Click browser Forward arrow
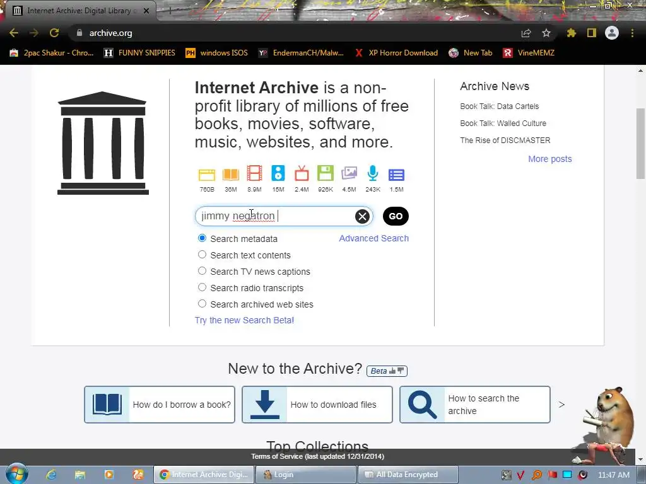This screenshot has height=484, width=646. (34, 33)
